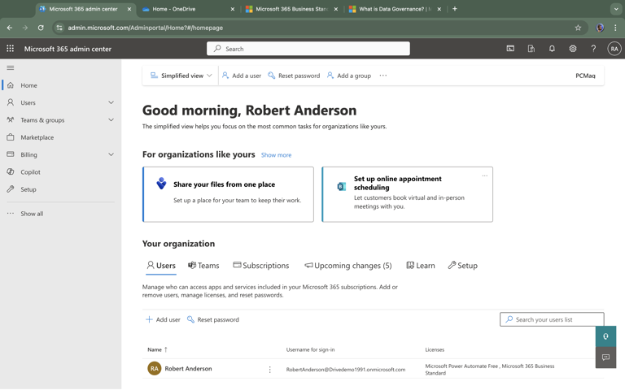This screenshot has height=390, width=625.
Task: Click the Show more link
Action: click(276, 155)
